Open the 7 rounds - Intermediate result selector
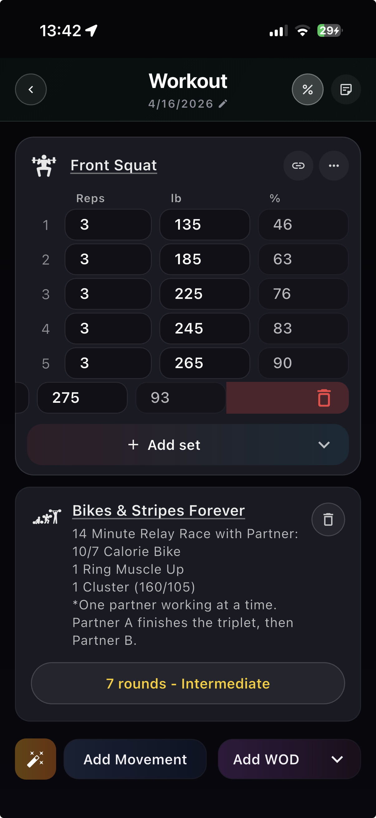The image size is (376, 818). point(188,683)
